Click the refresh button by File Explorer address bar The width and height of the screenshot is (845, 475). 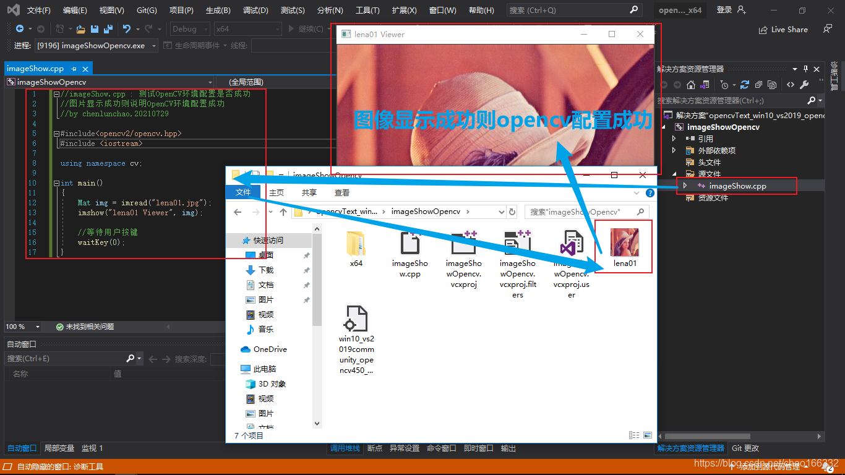click(x=512, y=212)
